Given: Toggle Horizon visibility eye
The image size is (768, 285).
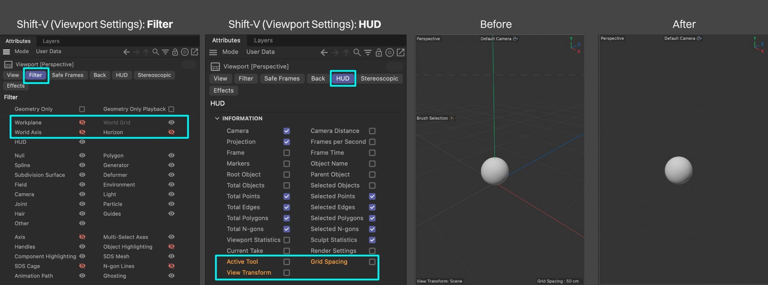Looking at the screenshot, I should [x=172, y=132].
